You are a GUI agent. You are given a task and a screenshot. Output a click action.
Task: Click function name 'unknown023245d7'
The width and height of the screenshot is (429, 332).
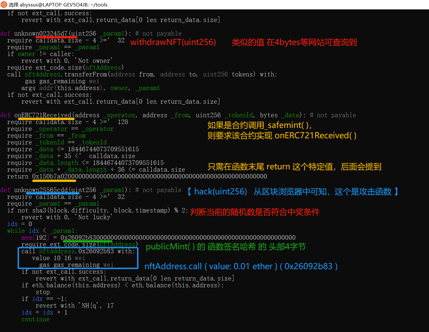(41, 34)
